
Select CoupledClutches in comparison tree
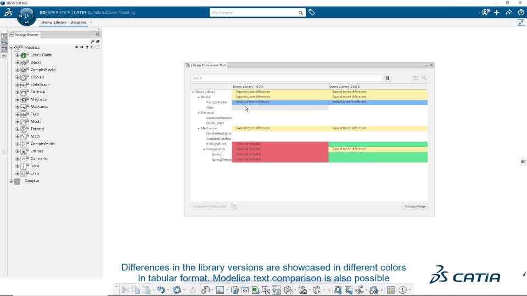218,139
